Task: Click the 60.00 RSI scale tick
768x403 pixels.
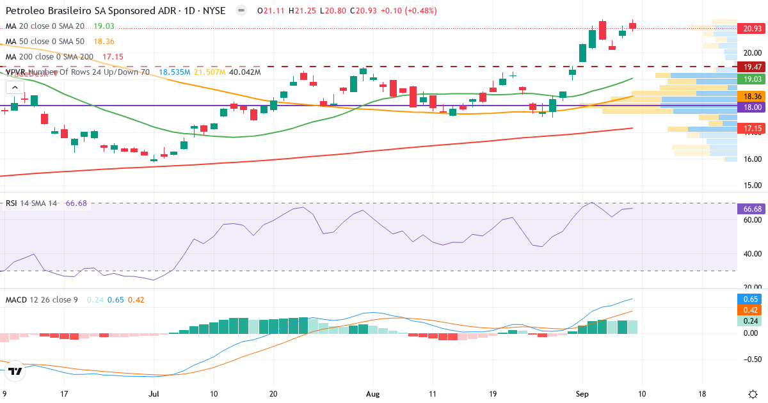Action: 752,219
